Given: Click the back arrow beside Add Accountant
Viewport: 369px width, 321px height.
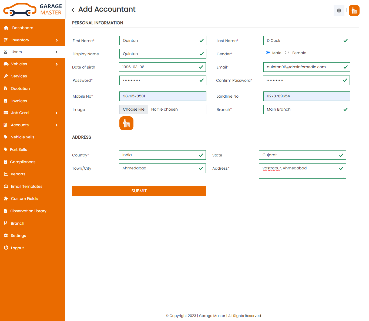Looking at the screenshot, I should 74,10.
